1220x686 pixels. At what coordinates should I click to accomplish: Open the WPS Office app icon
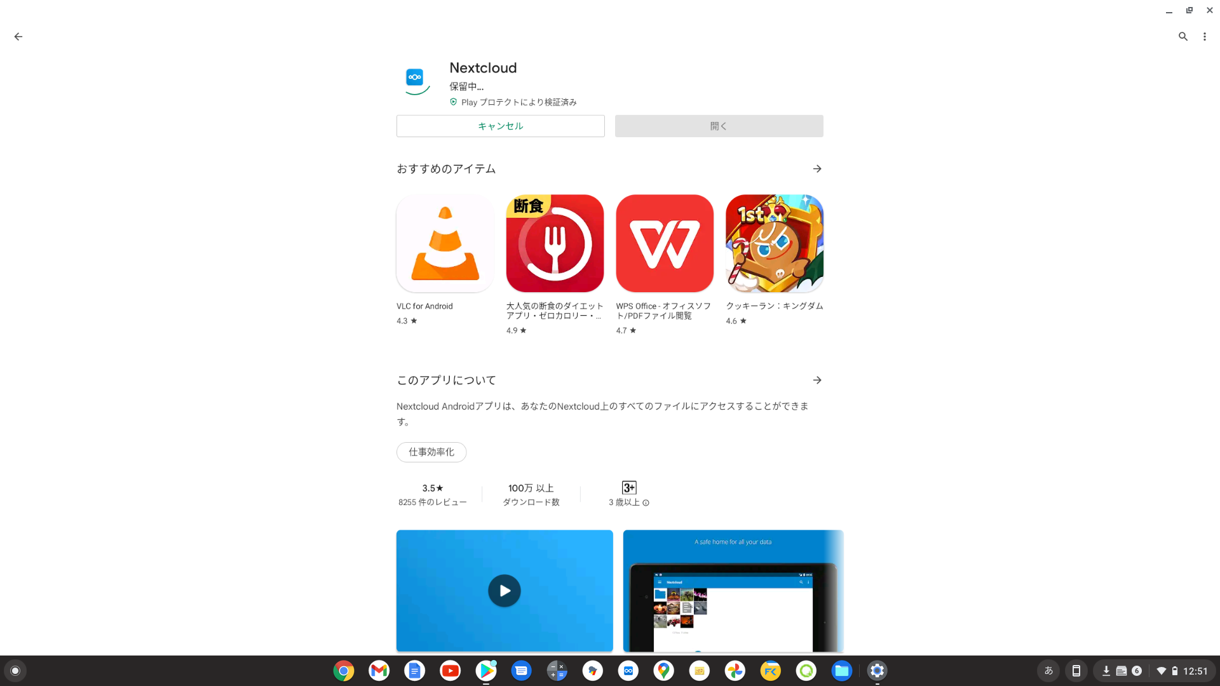(x=665, y=244)
